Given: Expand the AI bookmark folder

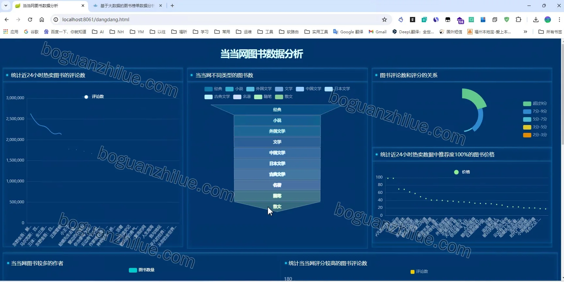Looking at the screenshot, I should coord(98,32).
